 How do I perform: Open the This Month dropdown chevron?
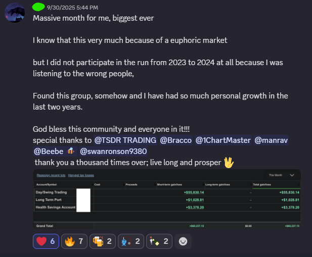[292, 175]
